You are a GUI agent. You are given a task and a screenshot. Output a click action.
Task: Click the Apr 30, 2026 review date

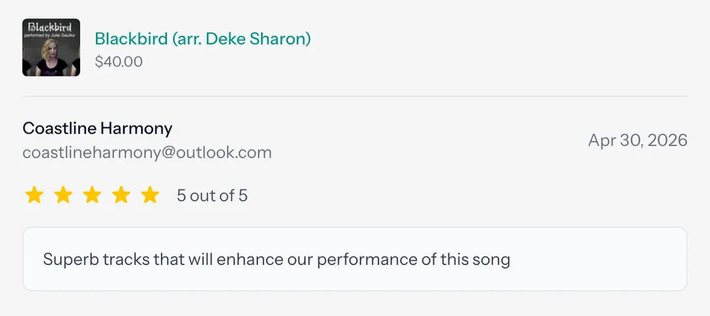638,140
